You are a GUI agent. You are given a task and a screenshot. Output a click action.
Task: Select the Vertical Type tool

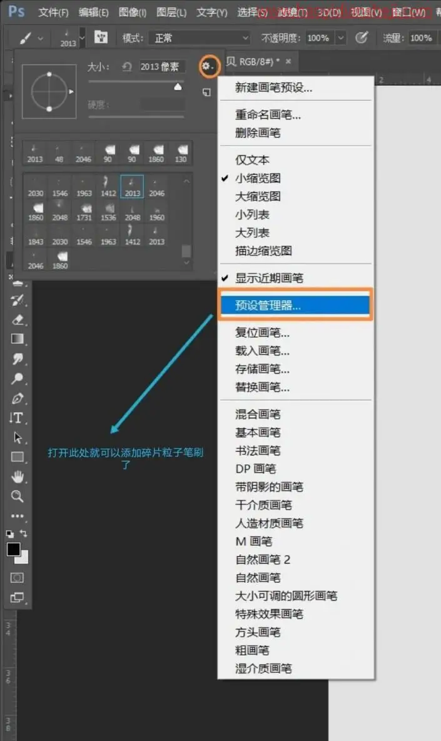tap(16, 418)
